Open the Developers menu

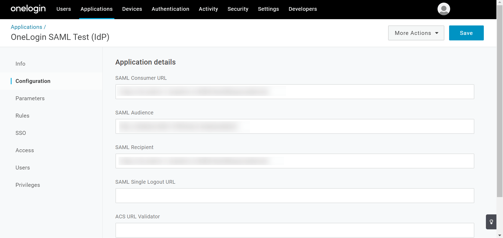[x=303, y=9]
